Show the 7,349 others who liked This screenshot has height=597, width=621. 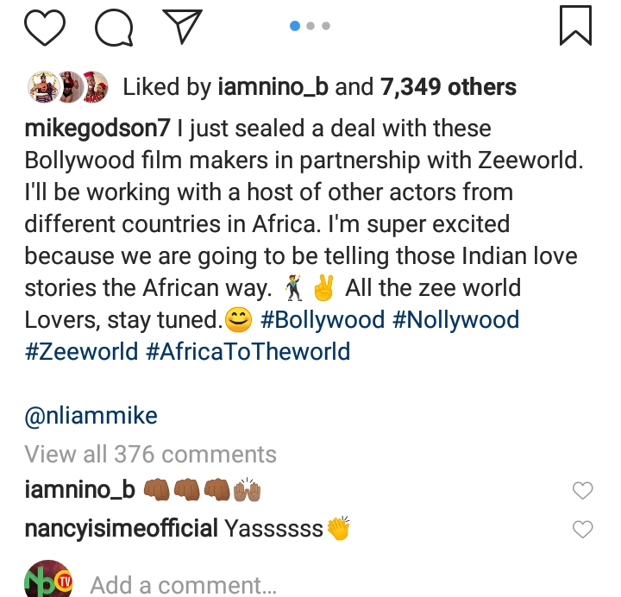[449, 87]
